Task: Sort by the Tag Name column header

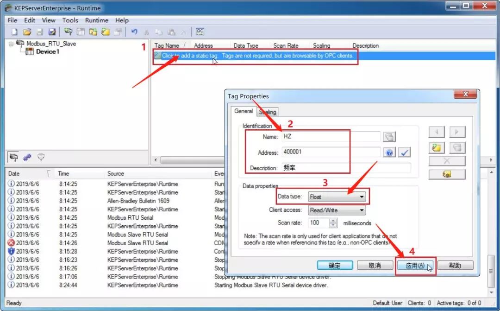Action: (171, 46)
